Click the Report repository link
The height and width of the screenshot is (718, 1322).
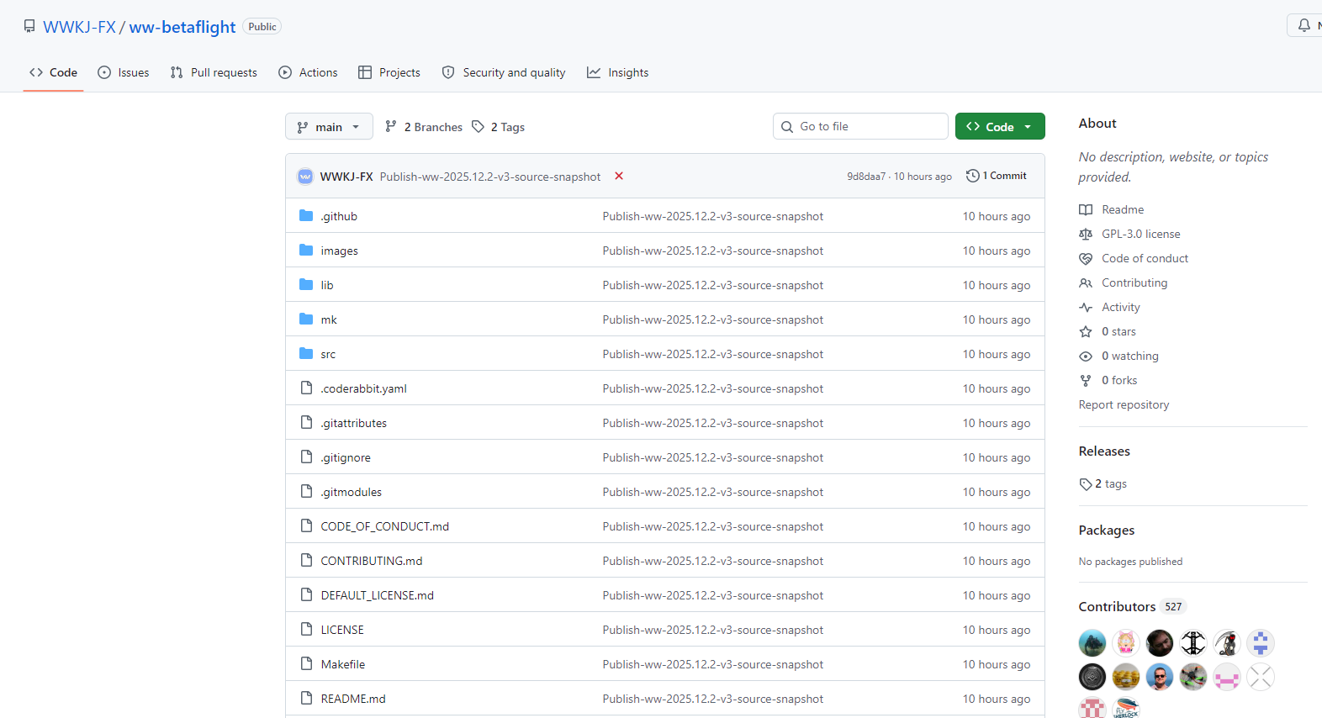point(1124,404)
